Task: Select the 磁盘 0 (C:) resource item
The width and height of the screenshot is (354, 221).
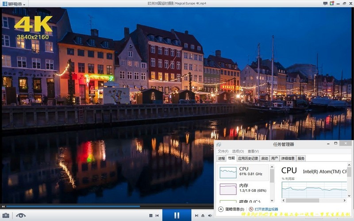Action: pyautogui.click(x=243, y=201)
